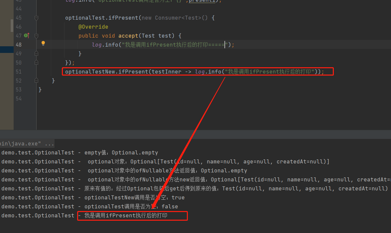Click the @Override annotation
The height and width of the screenshot is (233, 391).
(x=93, y=27)
